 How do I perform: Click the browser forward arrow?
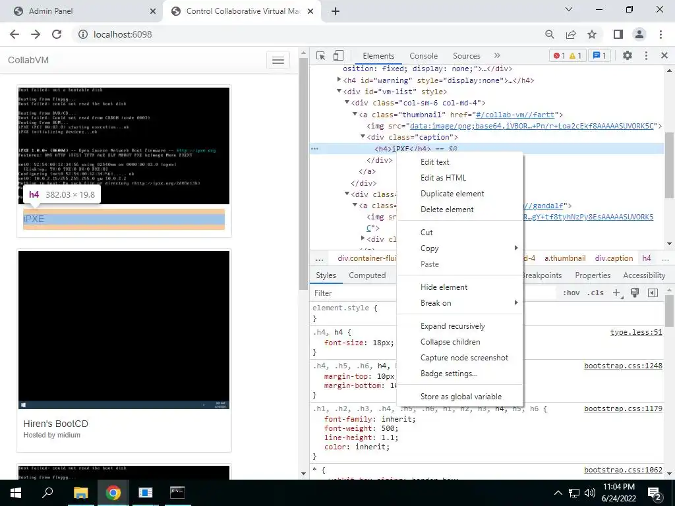point(36,34)
